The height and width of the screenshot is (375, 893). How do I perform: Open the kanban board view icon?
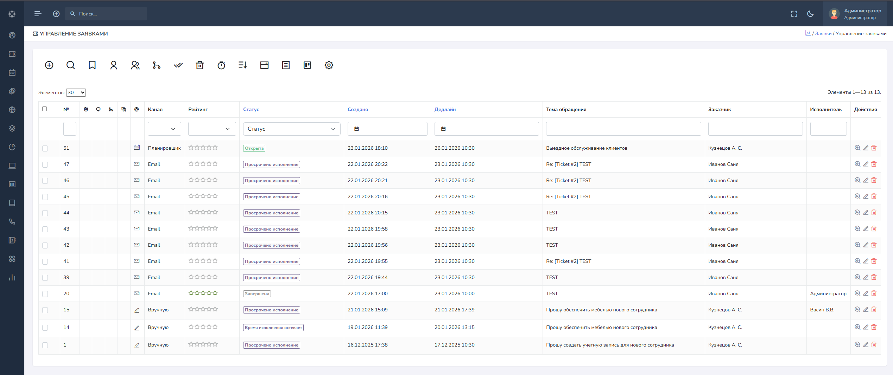pyautogui.click(x=307, y=65)
